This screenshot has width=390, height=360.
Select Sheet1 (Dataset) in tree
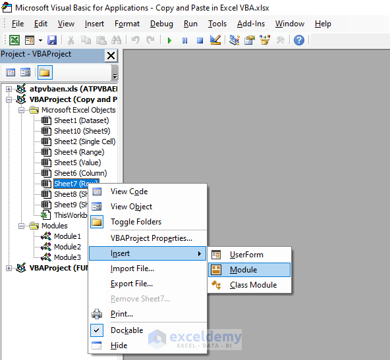pyautogui.click(x=81, y=120)
